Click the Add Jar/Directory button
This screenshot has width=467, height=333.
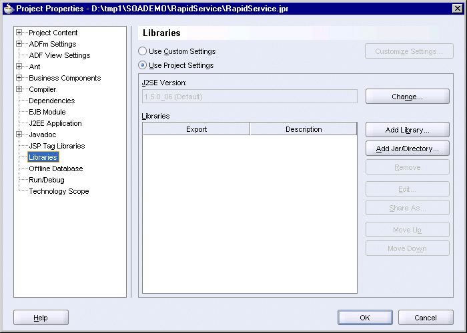point(408,149)
